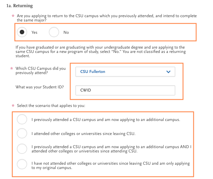Viewport: 213px width, 179px height.
Task: Click the "Which CSU Campus did you previously attend?" label
Action: click(41, 71)
